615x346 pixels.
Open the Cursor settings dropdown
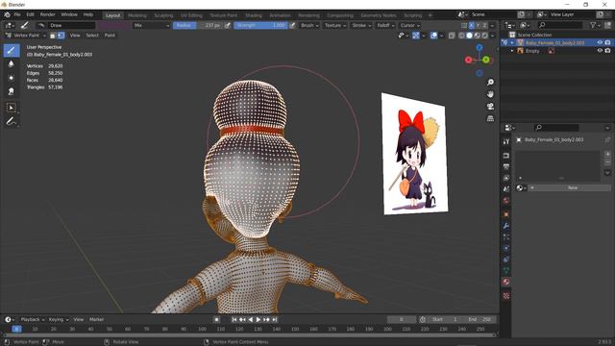tap(410, 25)
